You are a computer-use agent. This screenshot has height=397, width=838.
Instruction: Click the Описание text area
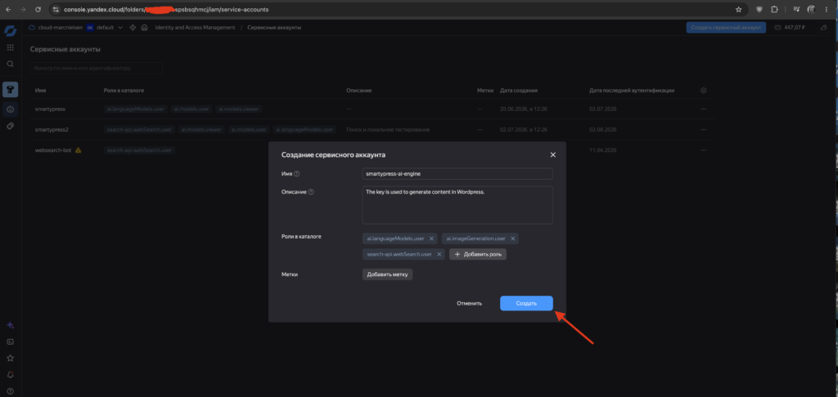point(457,205)
